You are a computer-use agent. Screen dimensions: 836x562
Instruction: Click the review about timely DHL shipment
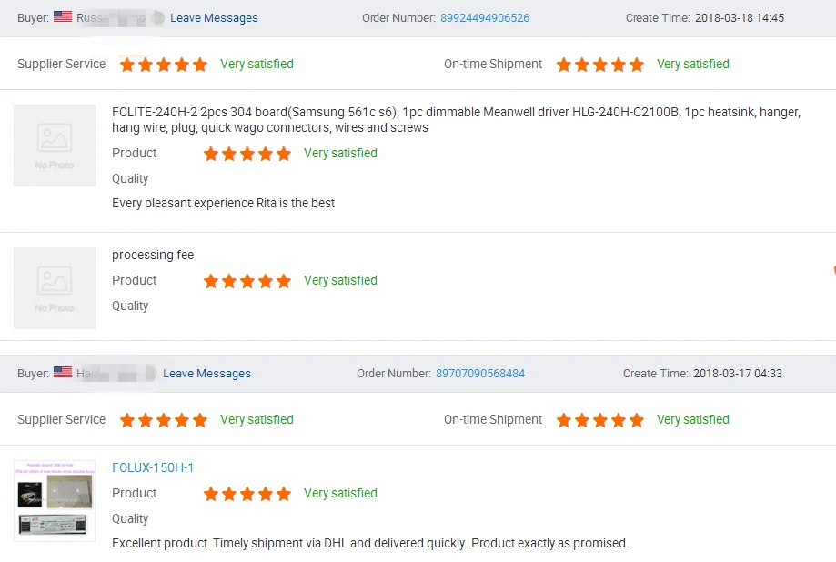[369, 543]
